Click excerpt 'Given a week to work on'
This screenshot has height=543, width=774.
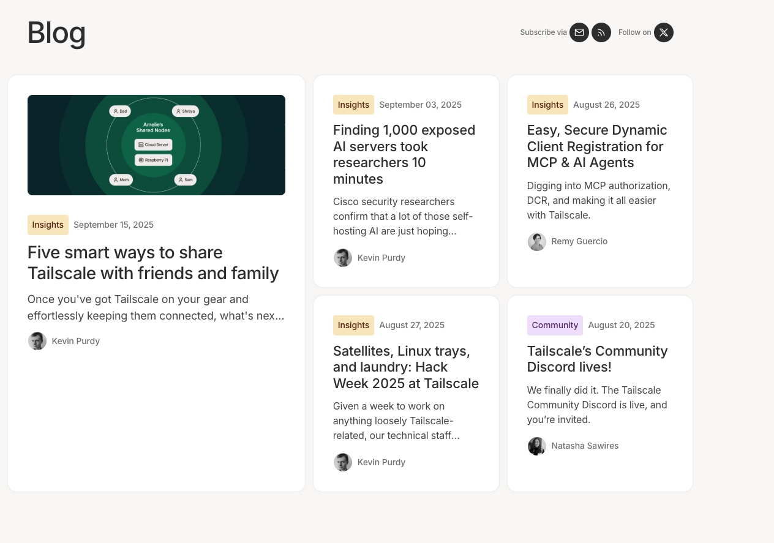[396, 421]
